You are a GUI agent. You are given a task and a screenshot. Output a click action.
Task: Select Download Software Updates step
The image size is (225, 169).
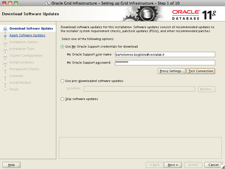coord(31,29)
